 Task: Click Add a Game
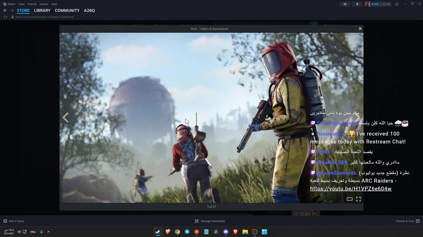(x=14, y=221)
